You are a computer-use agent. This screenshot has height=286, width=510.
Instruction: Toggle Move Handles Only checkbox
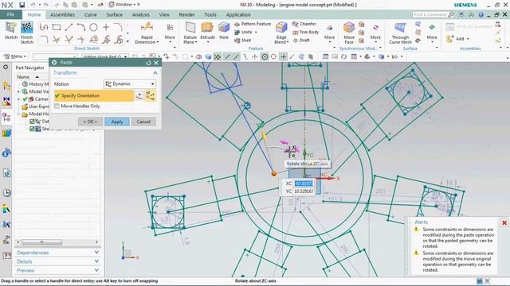tap(57, 106)
